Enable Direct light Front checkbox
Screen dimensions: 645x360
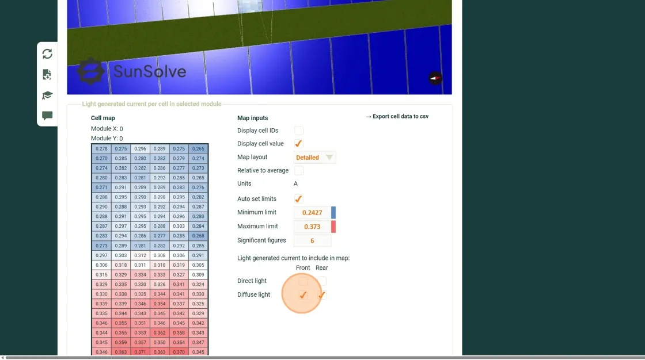coord(303,281)
